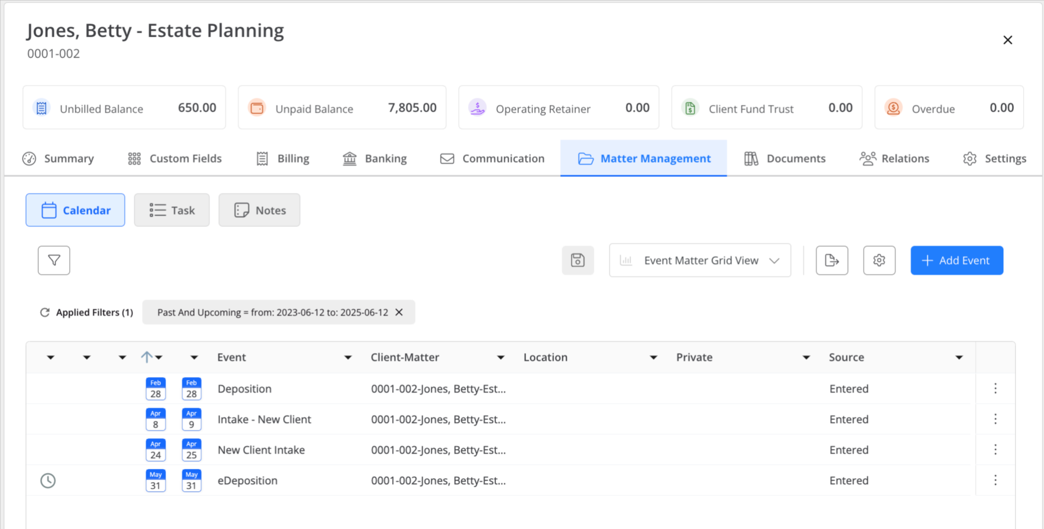Open the Documents tab

[x=785, y=159]
